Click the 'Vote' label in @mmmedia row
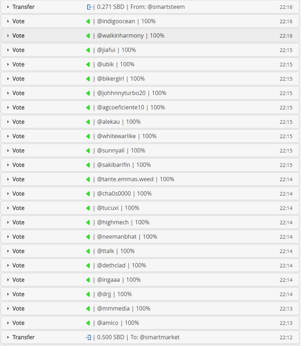Image resolution: width=301 pixels, height=346 pixels. coord(18,308)
